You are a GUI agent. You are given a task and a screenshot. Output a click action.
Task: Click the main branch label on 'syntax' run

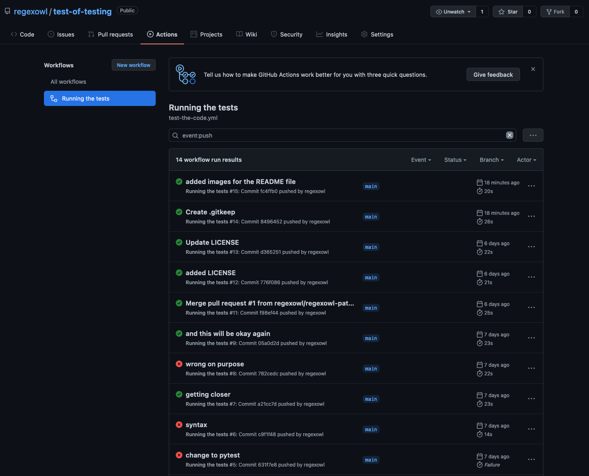click(371, 430)
